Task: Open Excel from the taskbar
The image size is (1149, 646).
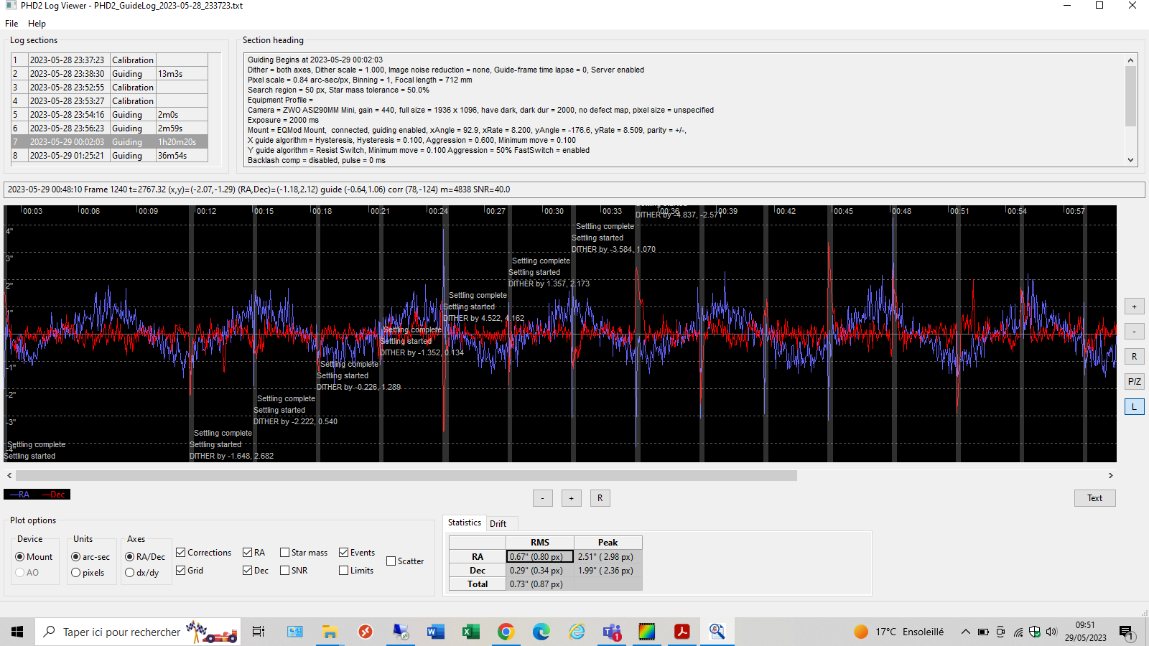Action: pyautogui.click(x=470, y=632)
